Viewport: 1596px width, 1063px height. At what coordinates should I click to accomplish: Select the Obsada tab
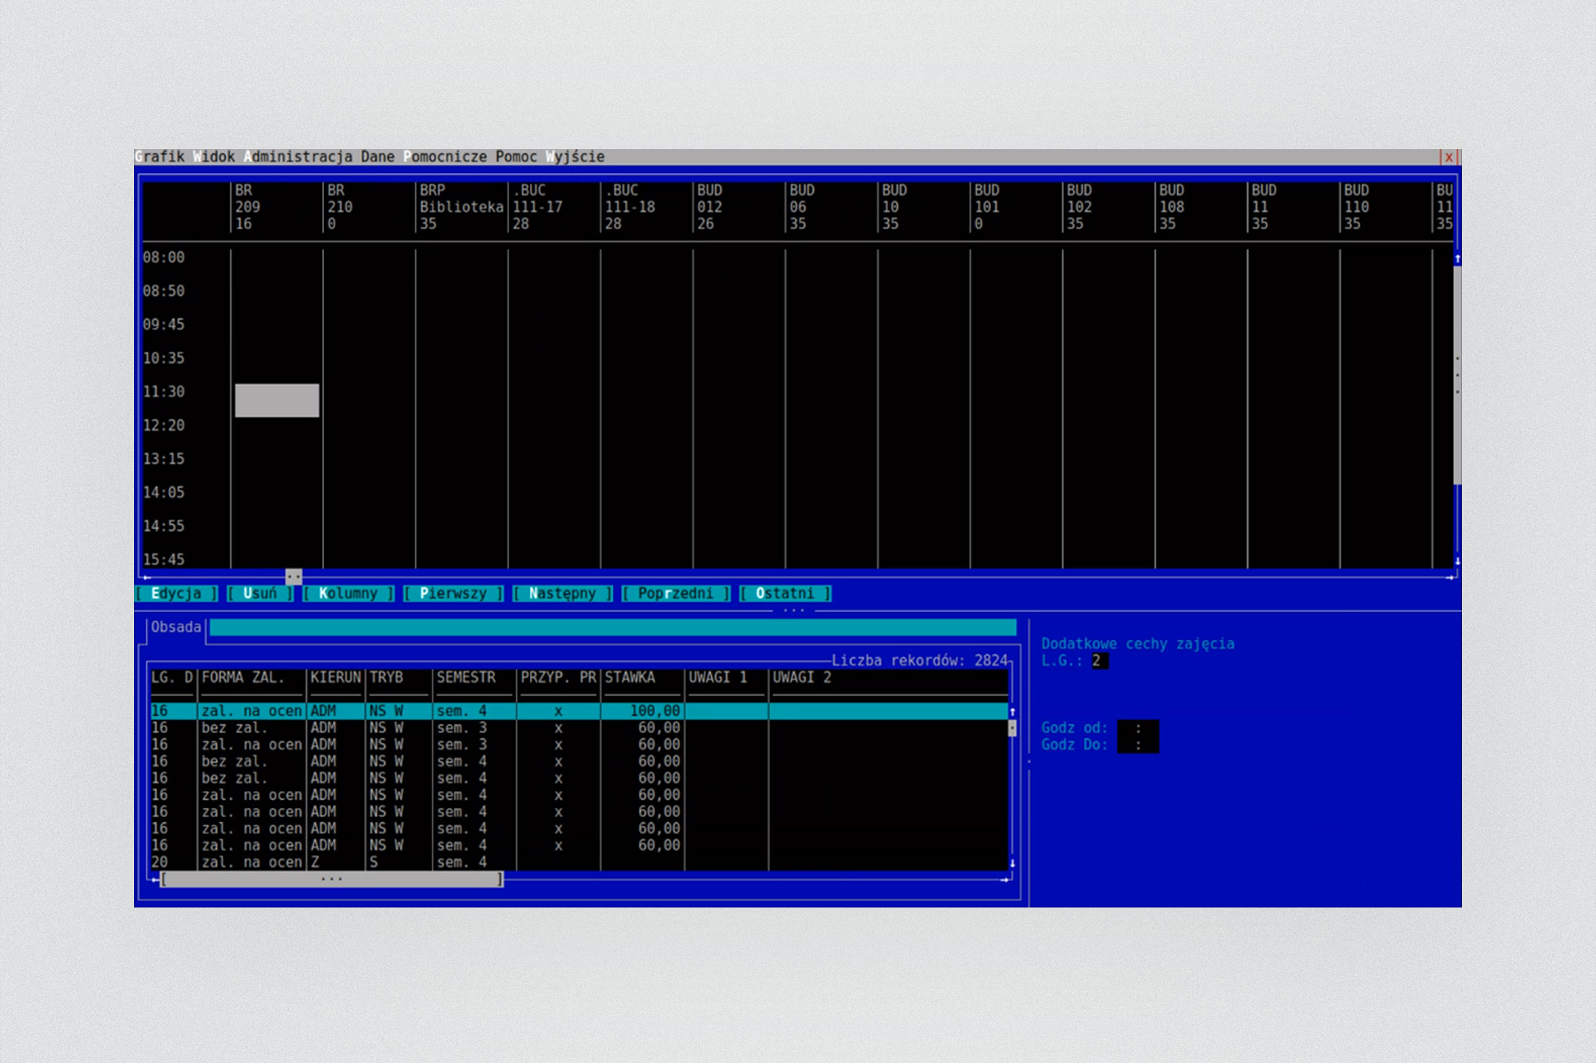coord(176,627)
